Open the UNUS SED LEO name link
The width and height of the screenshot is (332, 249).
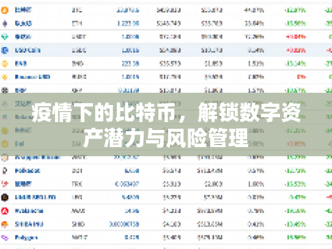click(x=35, y=197)
